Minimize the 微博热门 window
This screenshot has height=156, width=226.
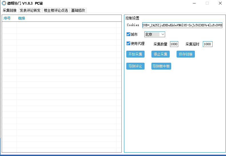coord(194,3)
